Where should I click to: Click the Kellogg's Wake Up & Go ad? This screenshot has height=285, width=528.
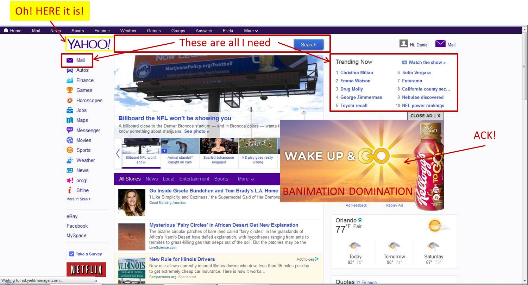click(x=362, y=161)
